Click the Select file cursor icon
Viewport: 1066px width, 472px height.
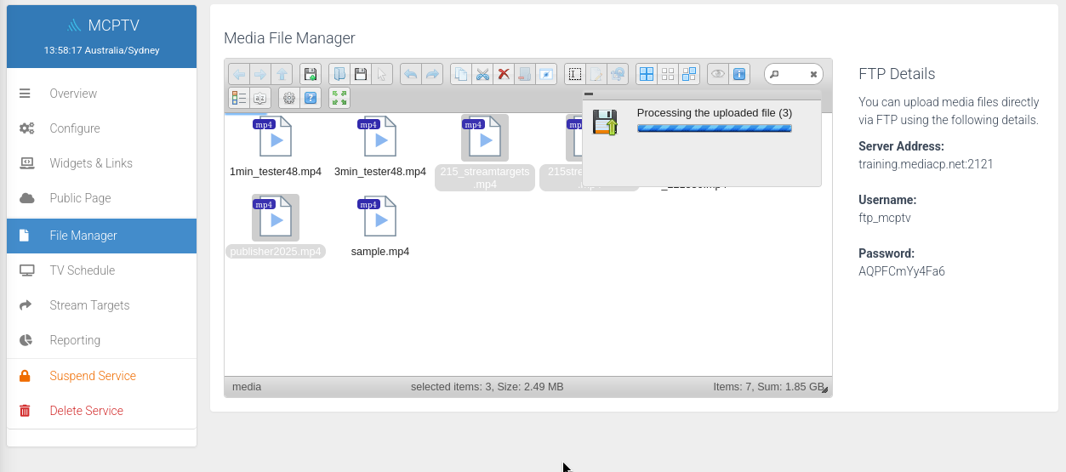pyautogui.click(x=382, y=74)
